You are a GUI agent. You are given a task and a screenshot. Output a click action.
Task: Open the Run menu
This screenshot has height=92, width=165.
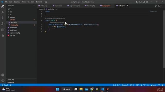tap(33, 2)
